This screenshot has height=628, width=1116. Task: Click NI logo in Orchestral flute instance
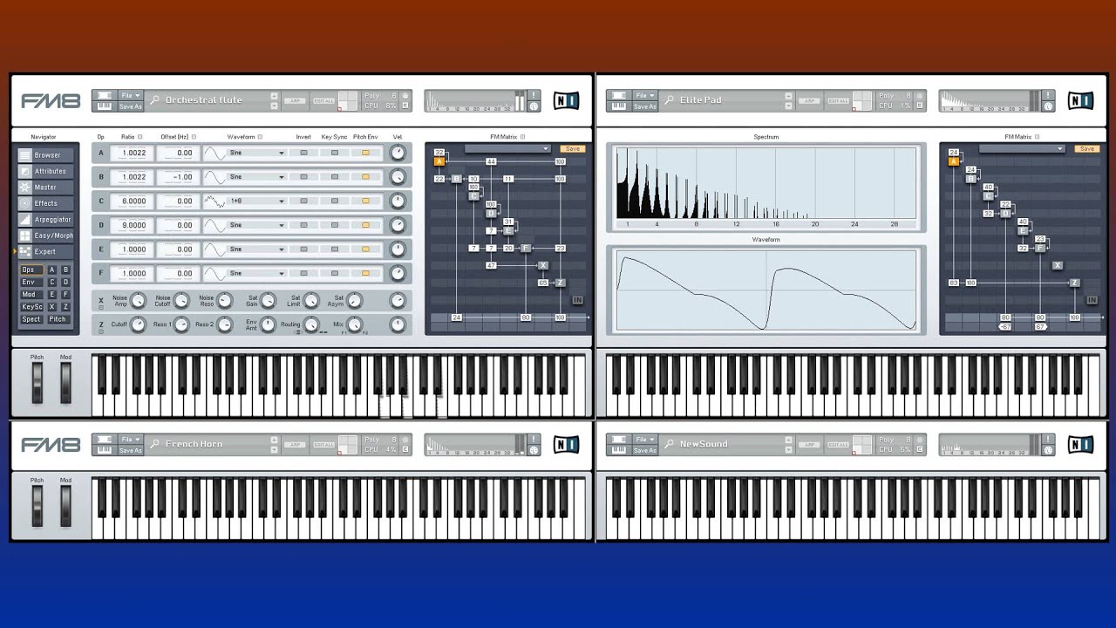click(x=566, y=100)
